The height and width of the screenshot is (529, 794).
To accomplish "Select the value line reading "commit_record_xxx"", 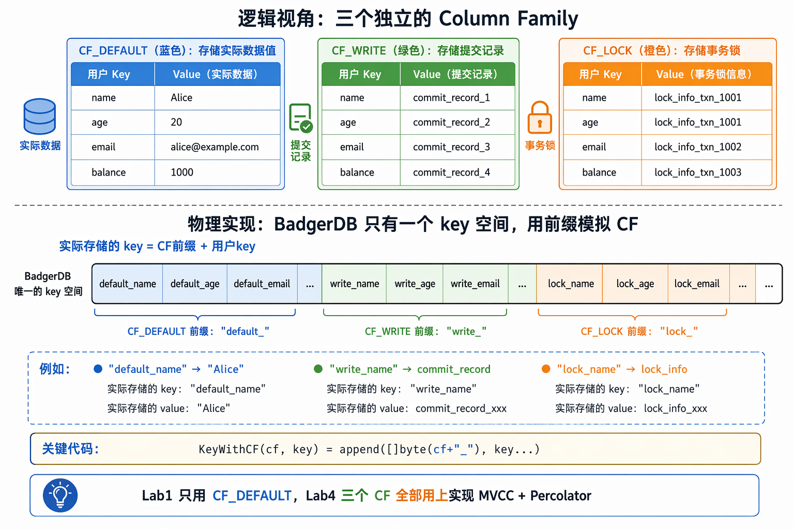I will (x=417, y=409).
